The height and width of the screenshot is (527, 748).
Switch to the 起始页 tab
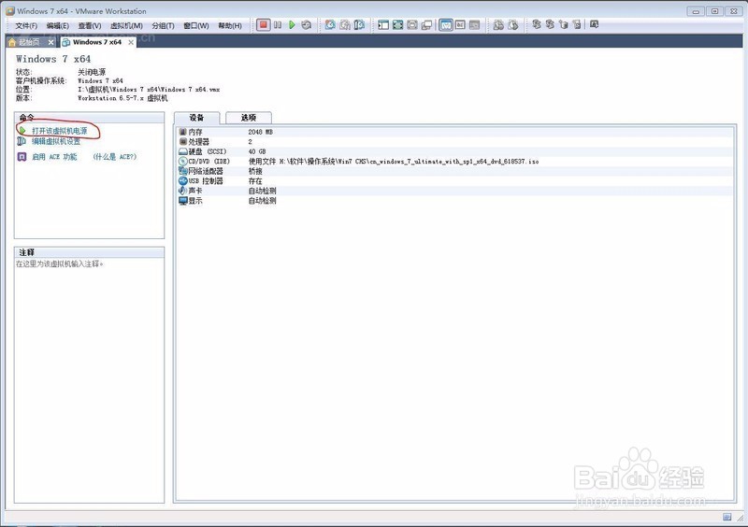tap(29, 42)
